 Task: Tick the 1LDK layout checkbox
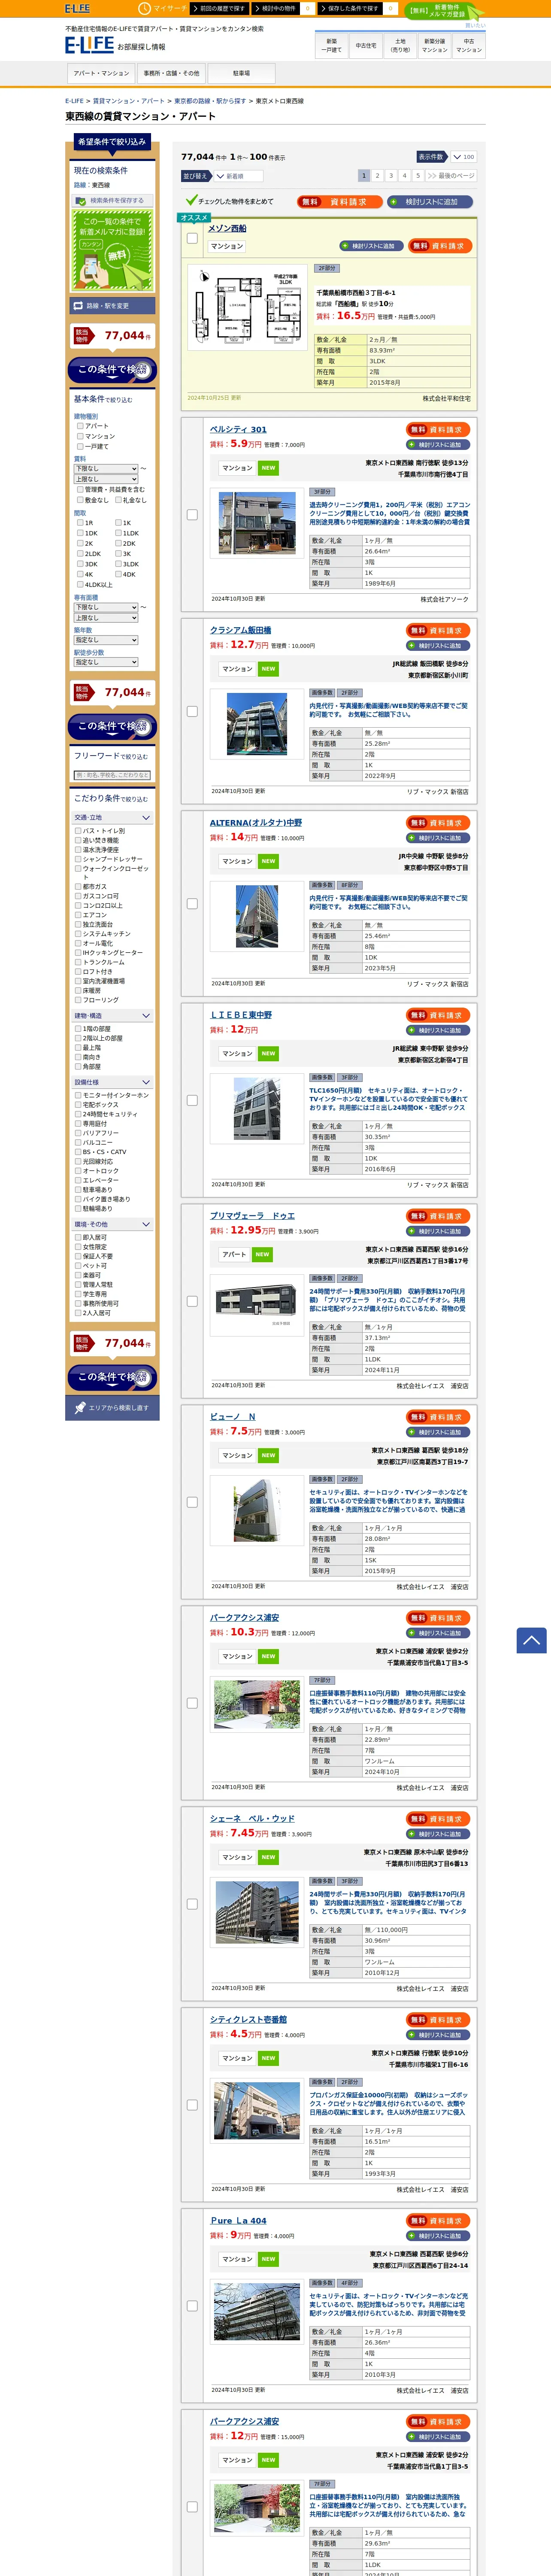(x=118, y=533)
